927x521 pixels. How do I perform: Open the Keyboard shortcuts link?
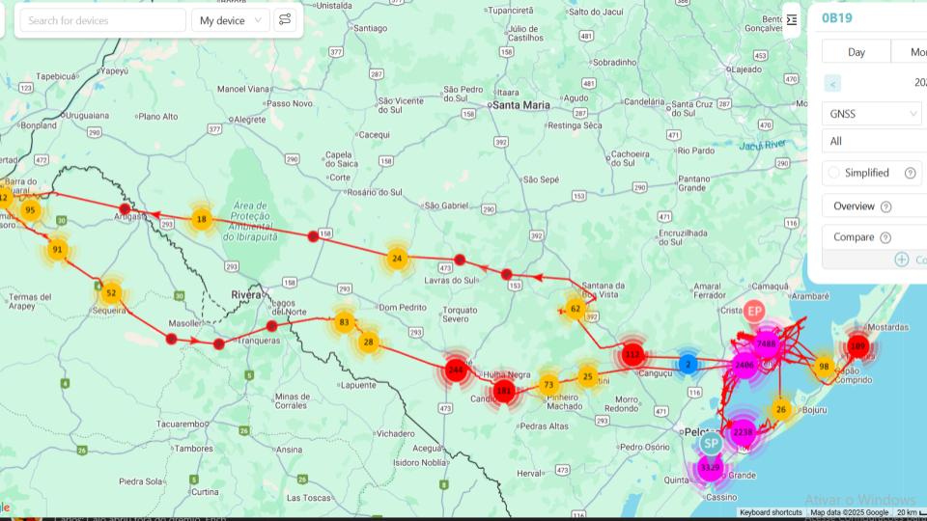[x=771, y=512]
